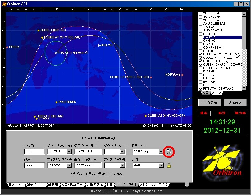Select the 衛星 tab under the satellite list
Image resolution: width=251 pixels, height=195 pixels.
205,92
